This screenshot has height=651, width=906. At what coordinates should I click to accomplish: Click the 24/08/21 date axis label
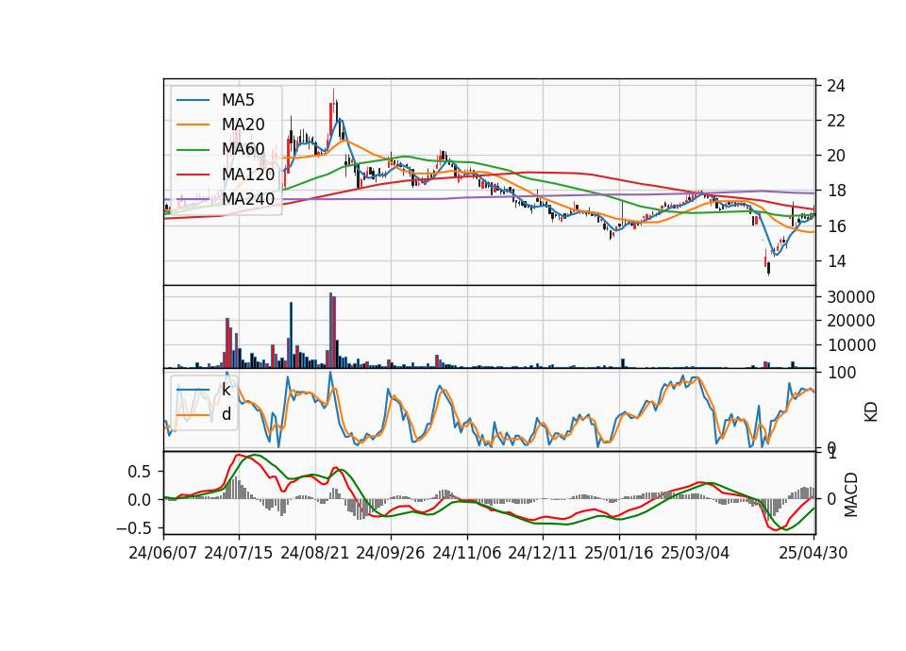315,553
